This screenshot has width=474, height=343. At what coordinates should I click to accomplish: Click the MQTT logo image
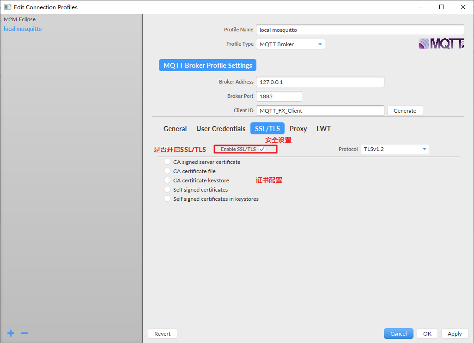(441, 44)
